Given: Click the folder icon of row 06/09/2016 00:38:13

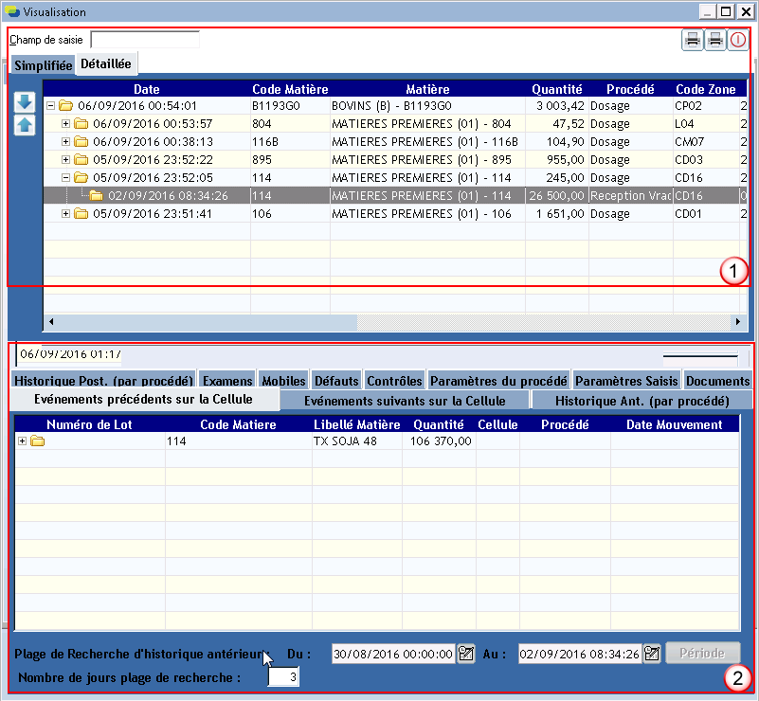Looking at the screenshot, I should coord(81,141).
